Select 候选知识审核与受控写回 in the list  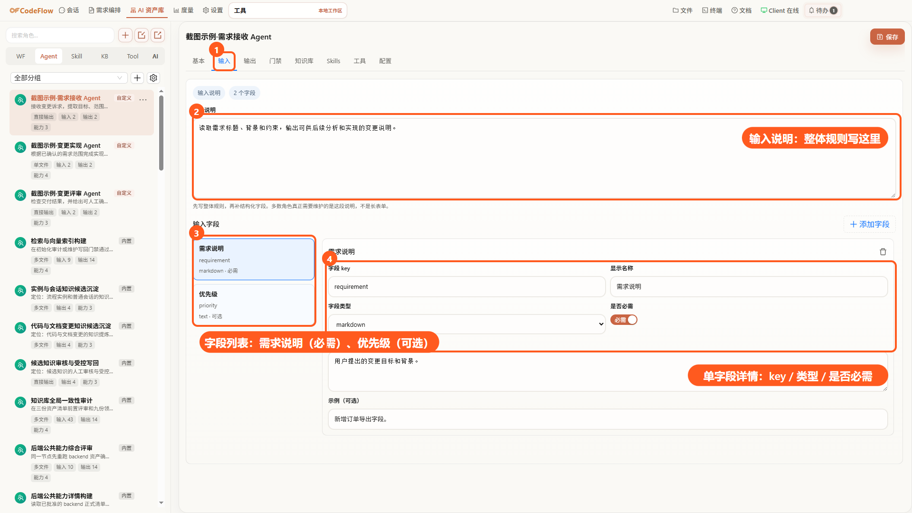pyautogui.click(x=81, y=372)
